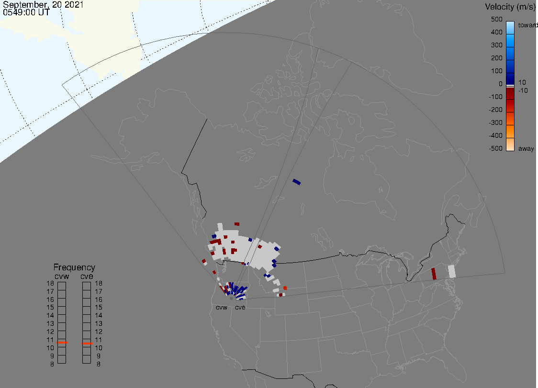The height and width of the screenshot is (388, 538).
Task: Pick the orange segment near -400 on the color bar
Action: (510, 132)
